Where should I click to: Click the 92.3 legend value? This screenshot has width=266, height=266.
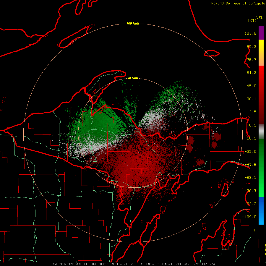[x=252, y=46]
